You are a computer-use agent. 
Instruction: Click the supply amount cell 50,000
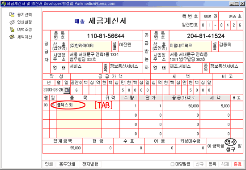click(x=182, y=106)
